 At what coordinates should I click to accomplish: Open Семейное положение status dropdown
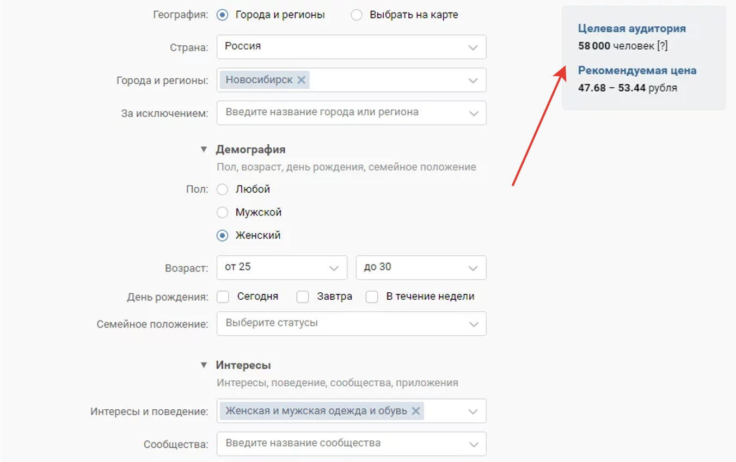(351, 323)
